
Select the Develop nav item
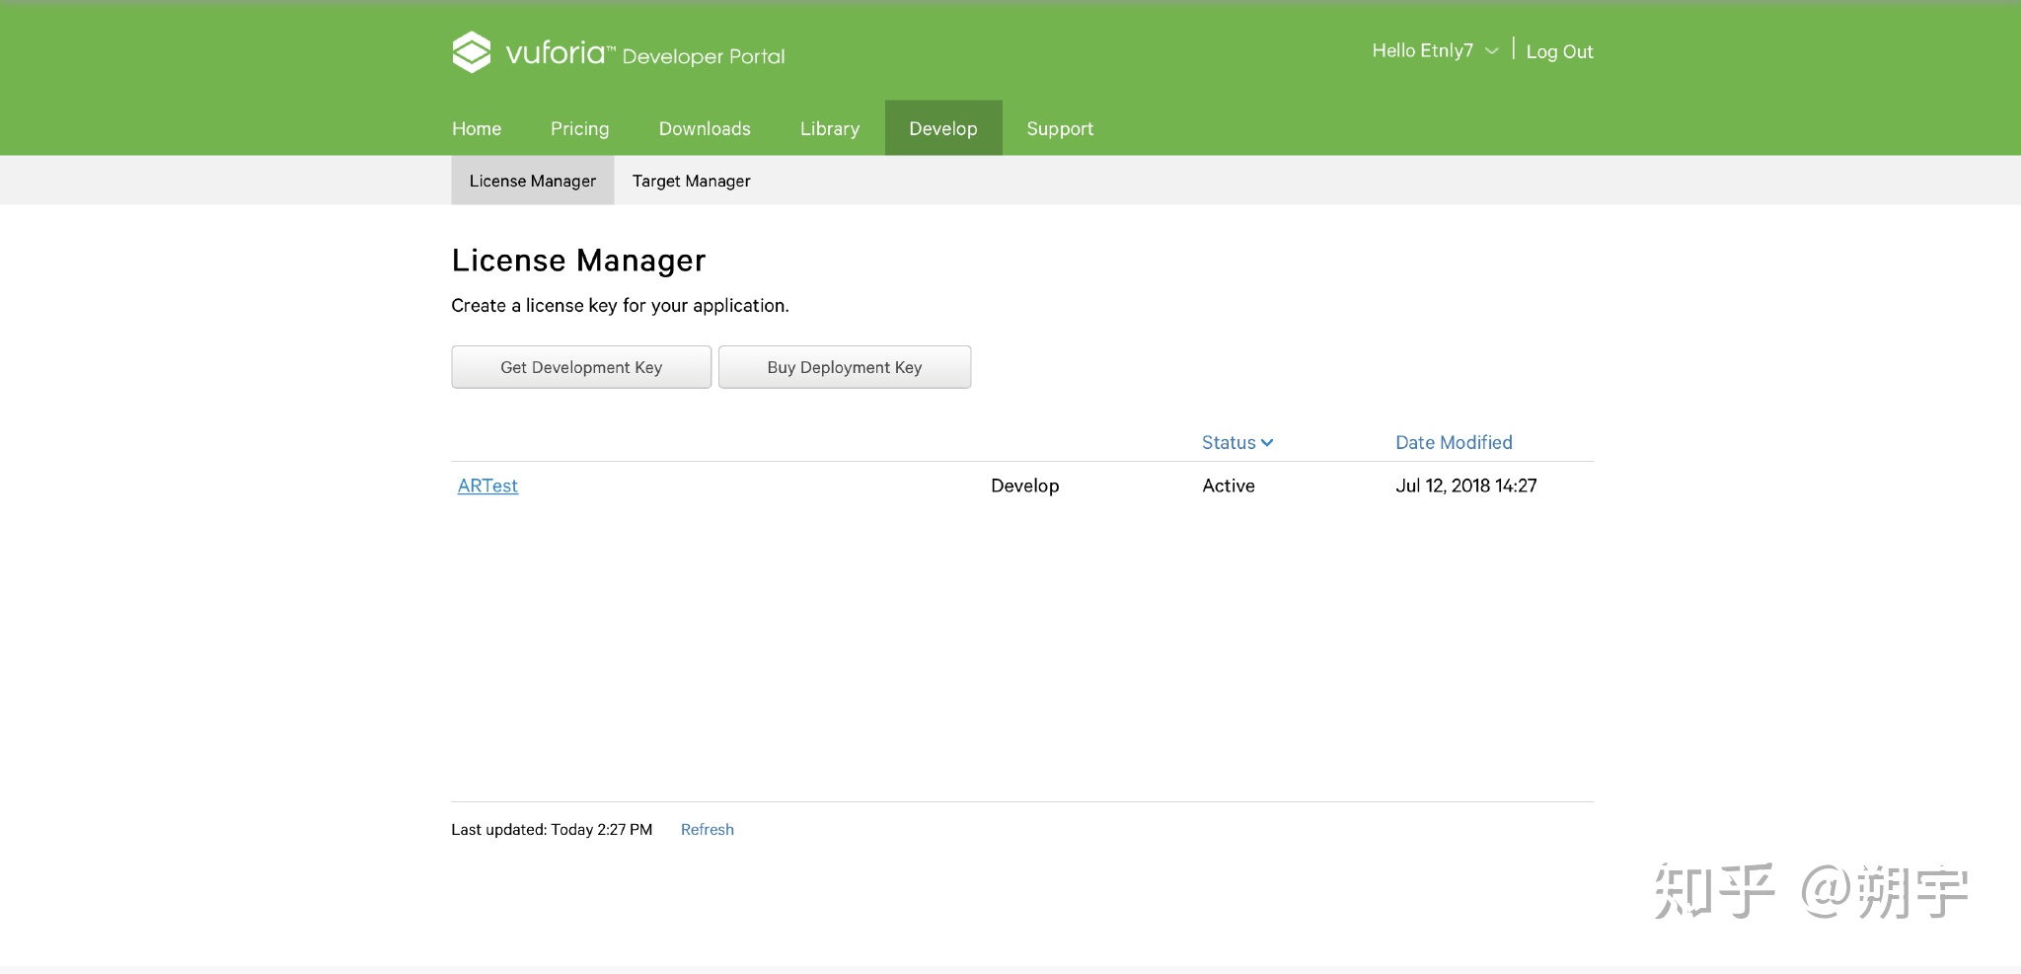click(x=943, y=128)
